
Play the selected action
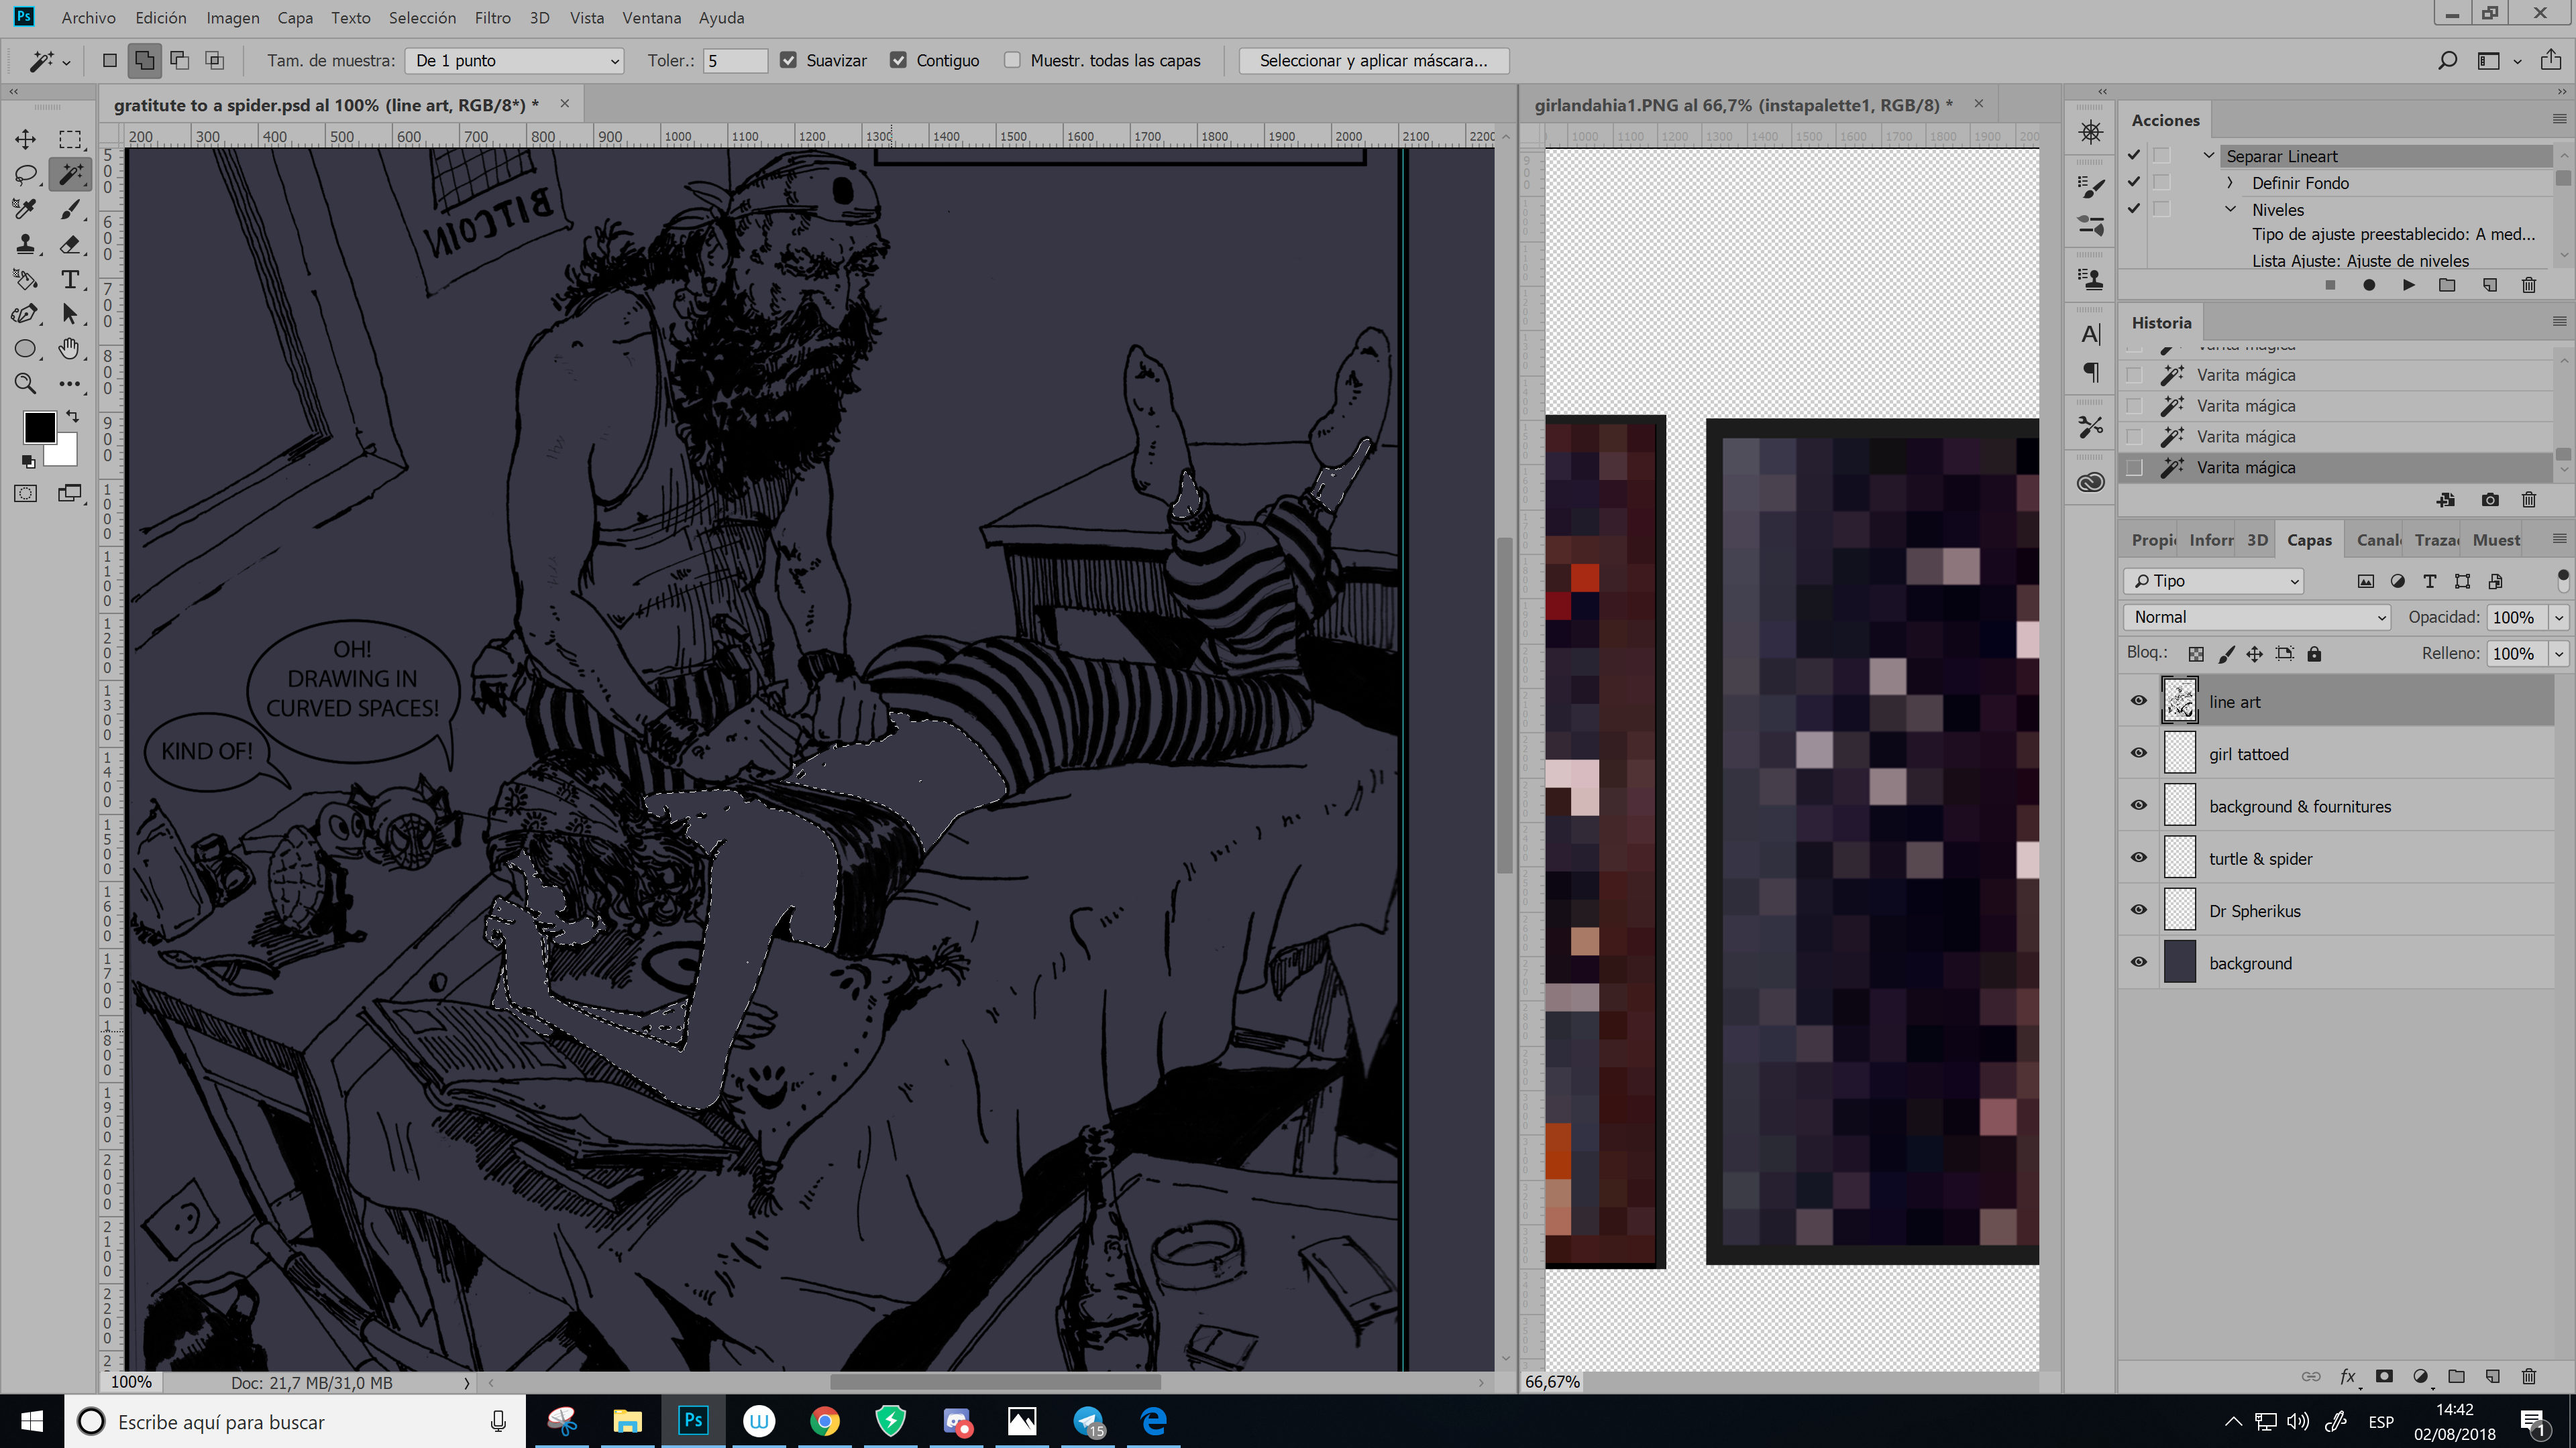[x=2408, y=286]
